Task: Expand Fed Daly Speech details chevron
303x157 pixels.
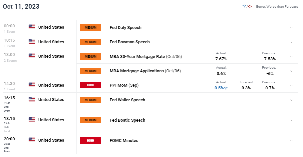Action: pos(291,28)
